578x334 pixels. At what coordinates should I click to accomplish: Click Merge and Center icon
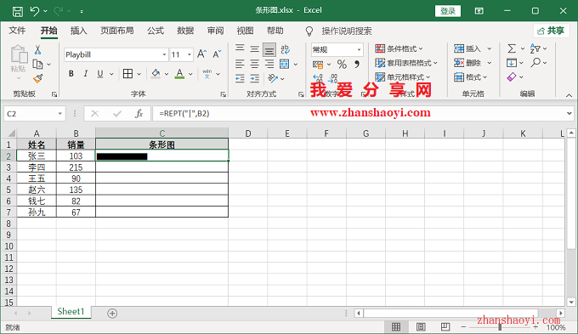tap(284, 64)
